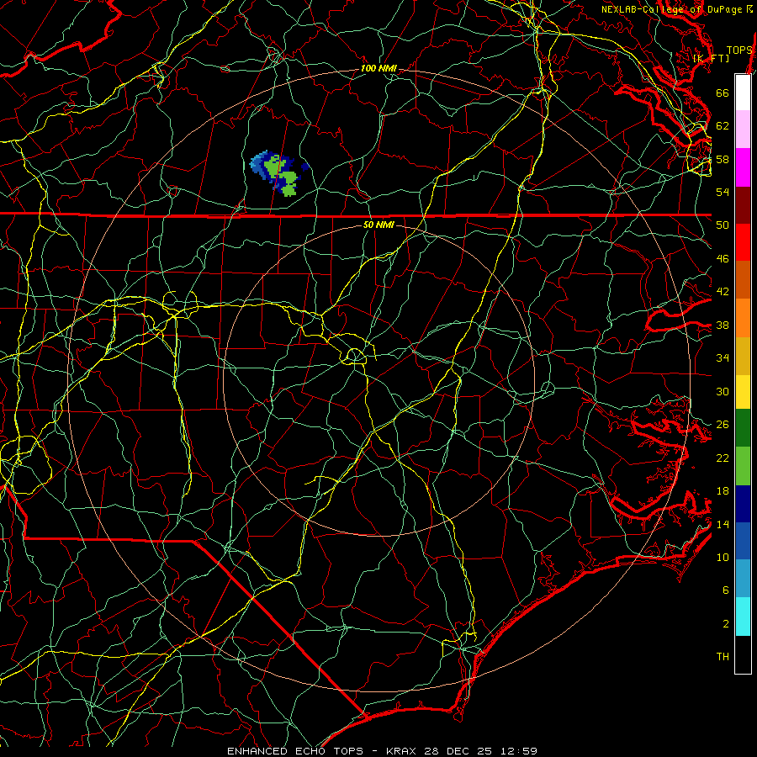Click the K FT units label

click(x=712, y=59)
